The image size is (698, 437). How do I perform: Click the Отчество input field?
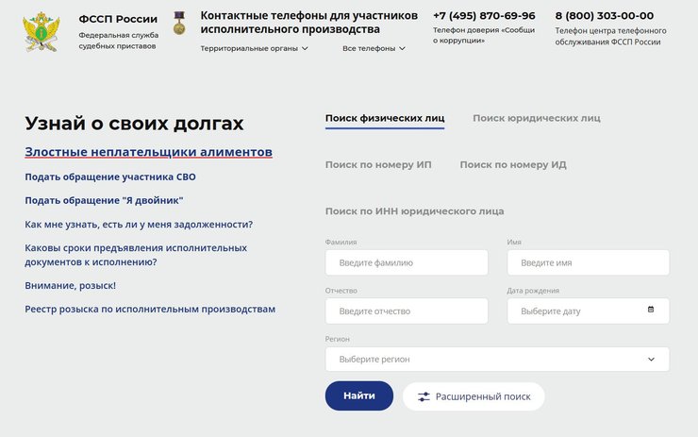click(x=407, y=311)
